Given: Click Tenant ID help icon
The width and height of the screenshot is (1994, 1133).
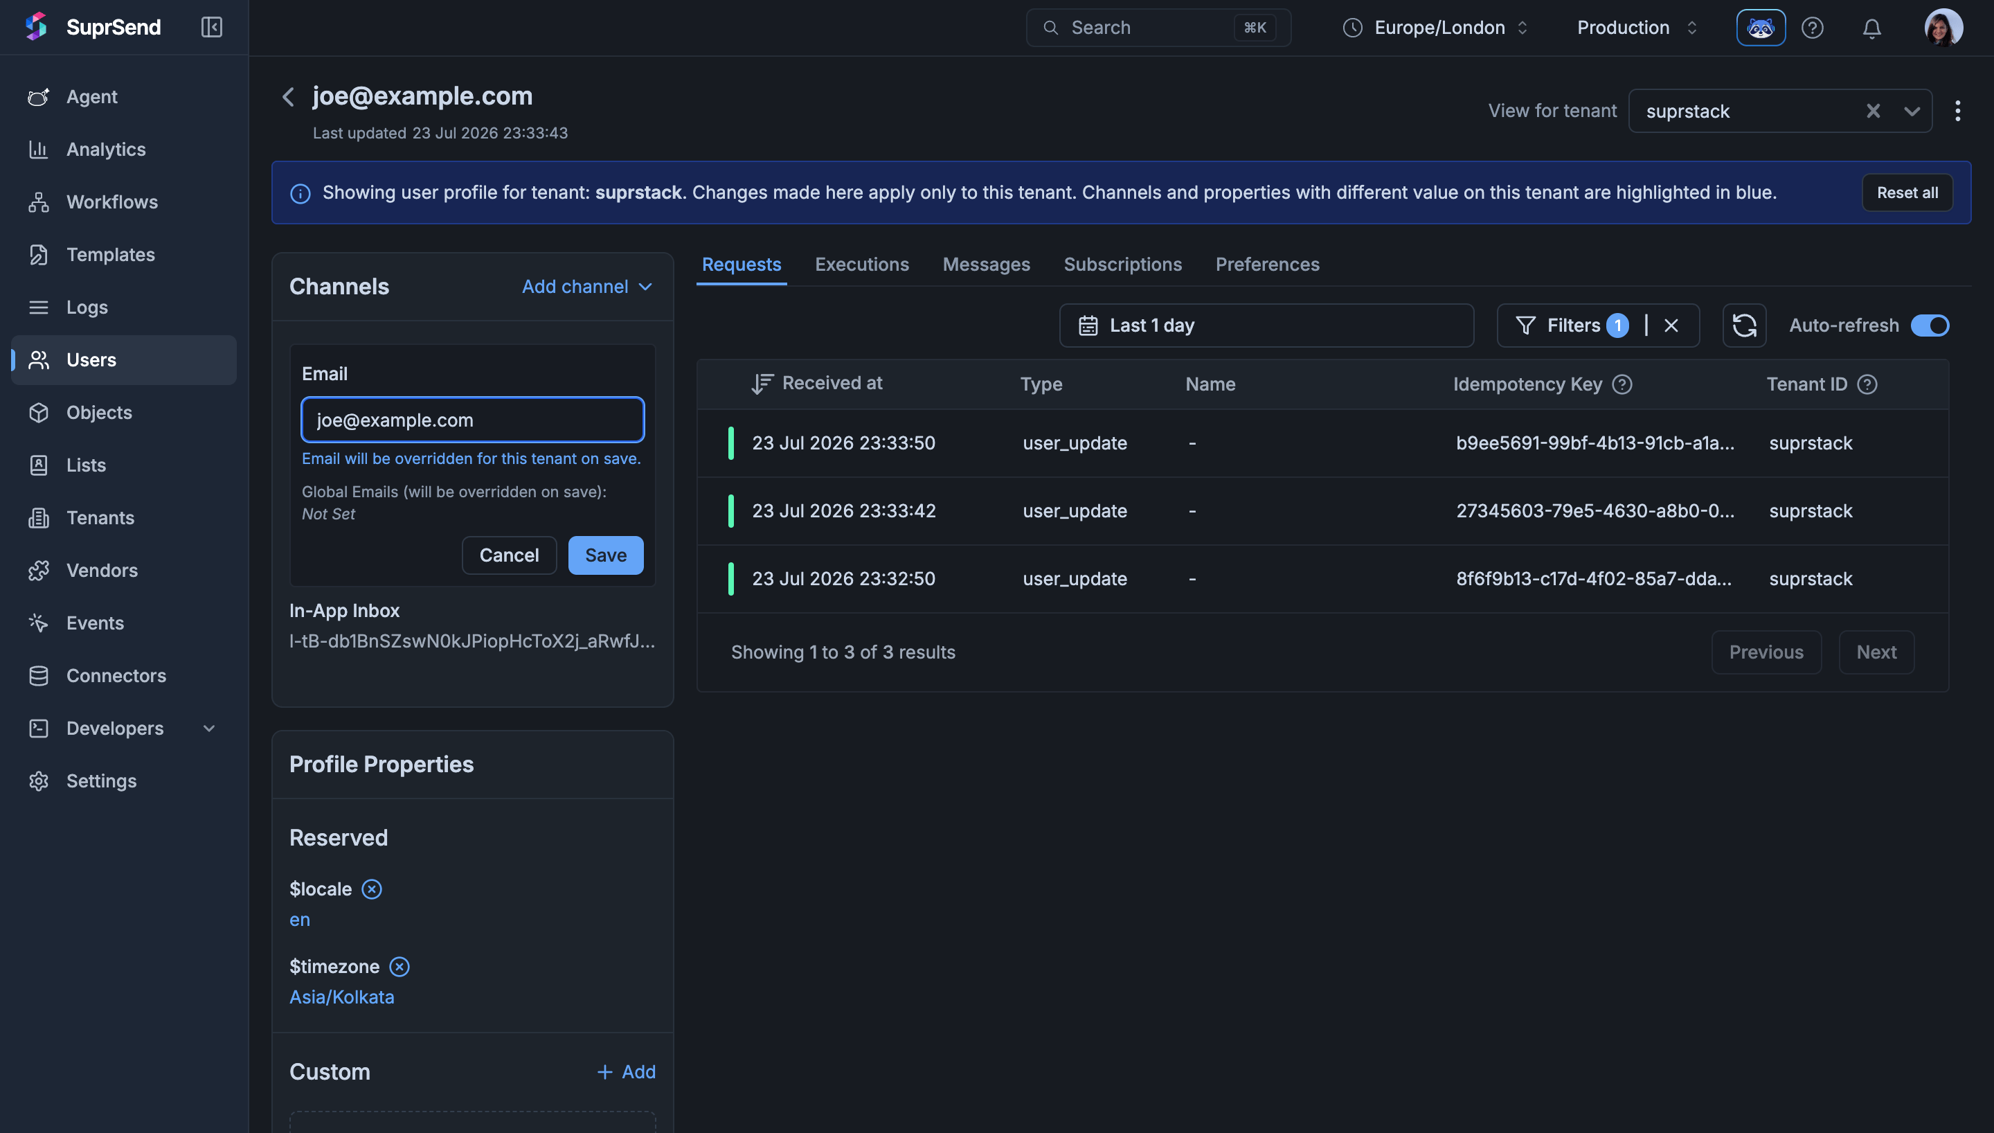Looking at the screenshot, I should click(1867, 384).
